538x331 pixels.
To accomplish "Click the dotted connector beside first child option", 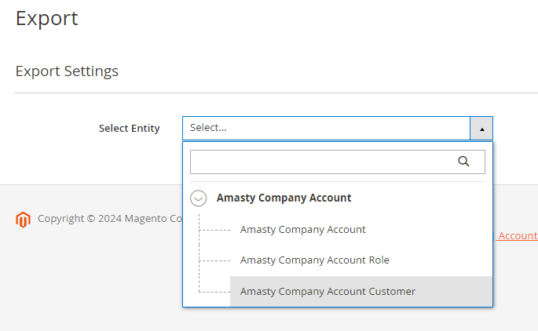I will [214, 231].
